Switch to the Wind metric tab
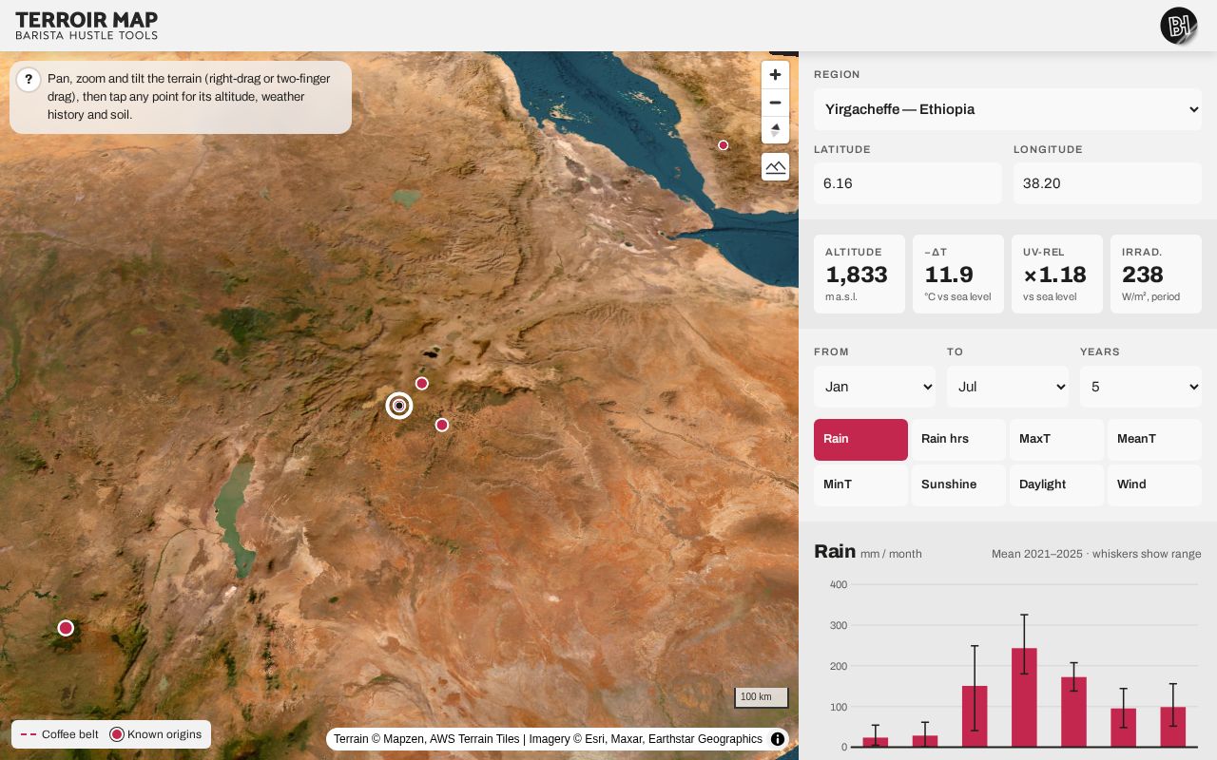Viewport: 1217px width, 760px height. pyautogui.click(x=1154, y=485)
